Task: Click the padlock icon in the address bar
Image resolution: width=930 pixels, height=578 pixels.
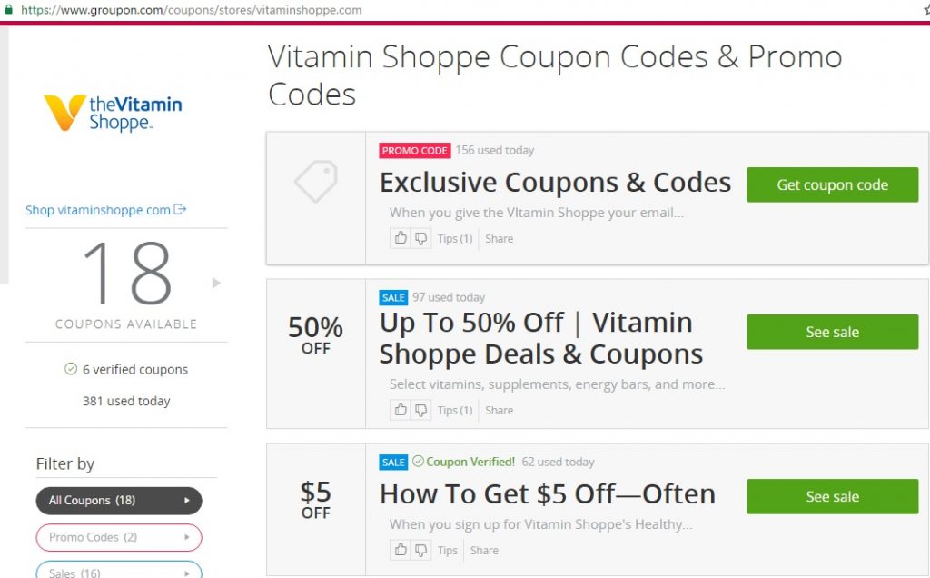Action: pos(11,11)
